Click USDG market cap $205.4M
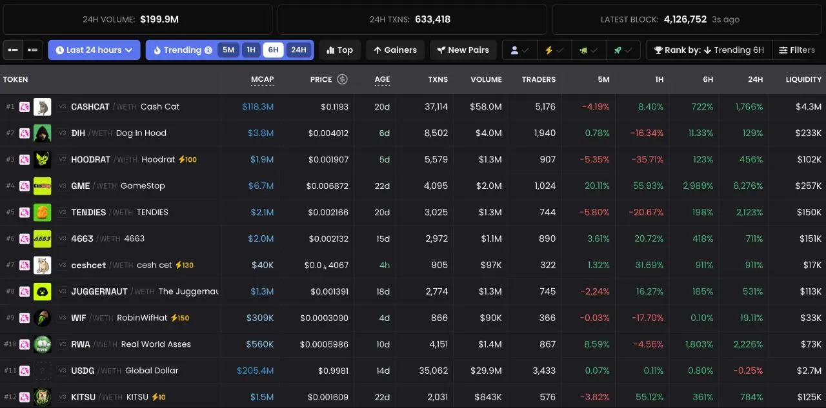The image size is (826, 408). pos(256,371)
